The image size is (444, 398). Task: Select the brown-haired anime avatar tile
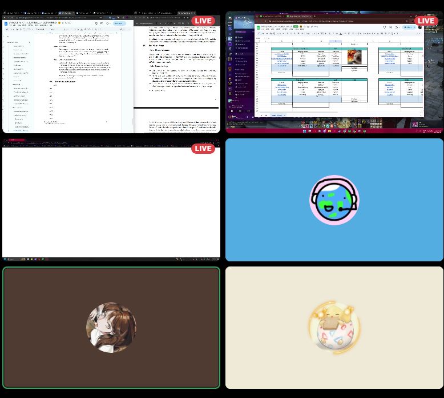[x=111, y=328]
